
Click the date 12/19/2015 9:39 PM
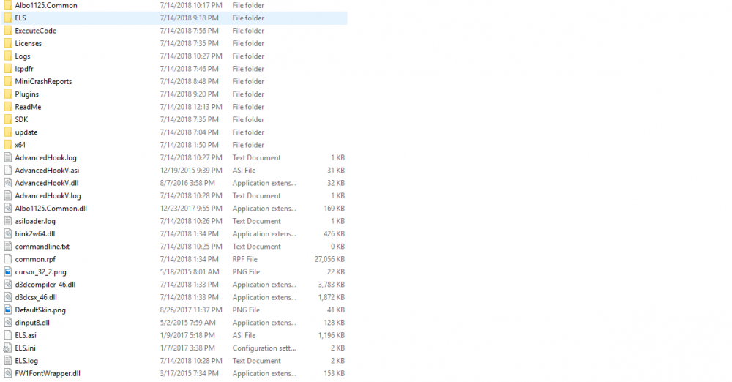pyautogui.click(x=191, y=170)
